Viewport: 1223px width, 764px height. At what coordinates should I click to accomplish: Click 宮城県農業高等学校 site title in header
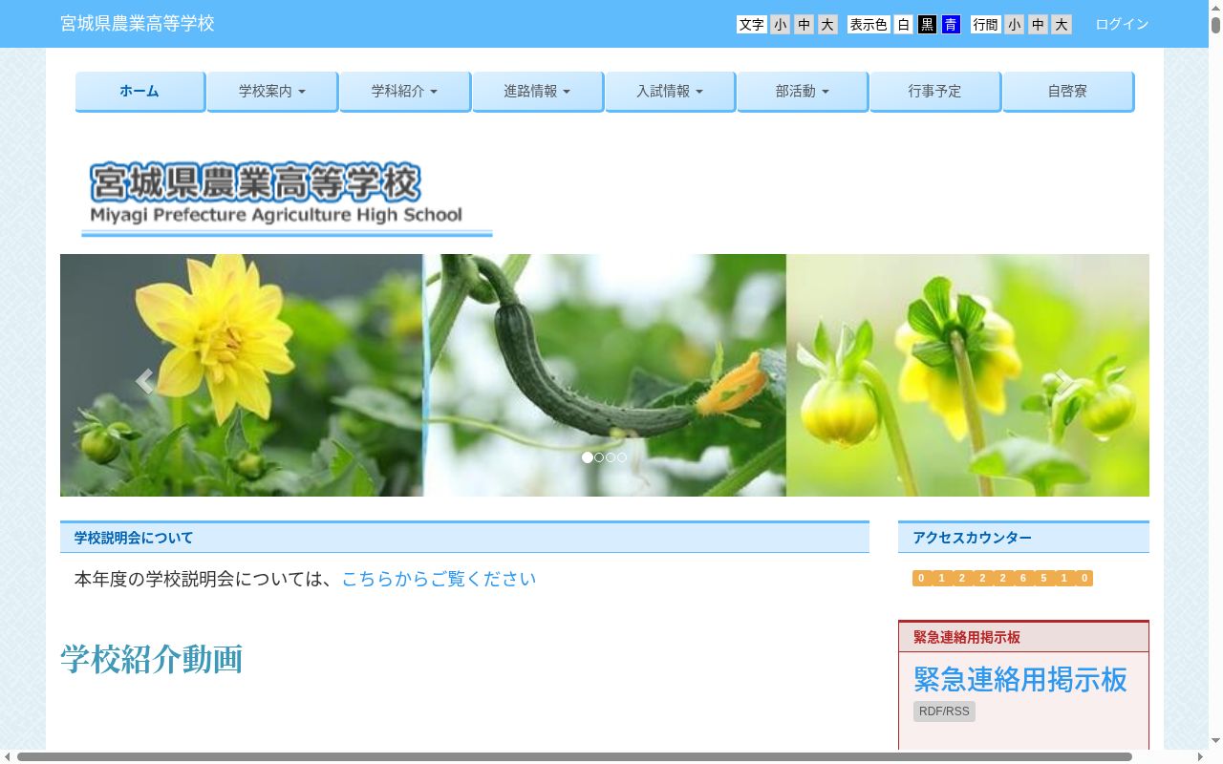pyautogui.click(x=138, y=24)
